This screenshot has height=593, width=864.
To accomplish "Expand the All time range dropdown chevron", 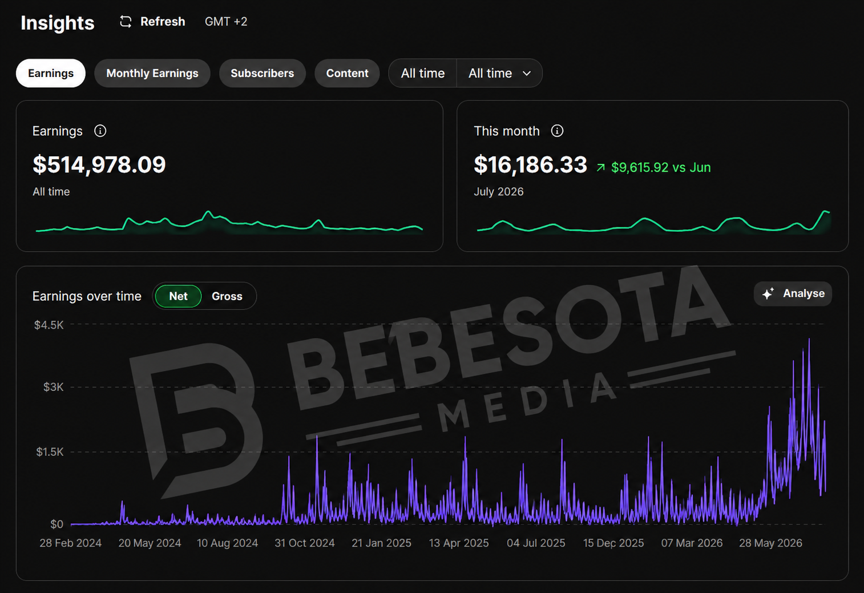I will (x=526, y=73).
